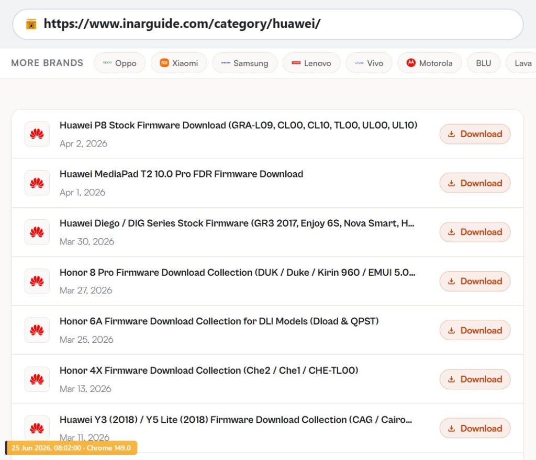The image size is (536, 460).
Task: Click Huawei logo beside MediaPad T2 10.0 Pro
Action: click(37, 183)
